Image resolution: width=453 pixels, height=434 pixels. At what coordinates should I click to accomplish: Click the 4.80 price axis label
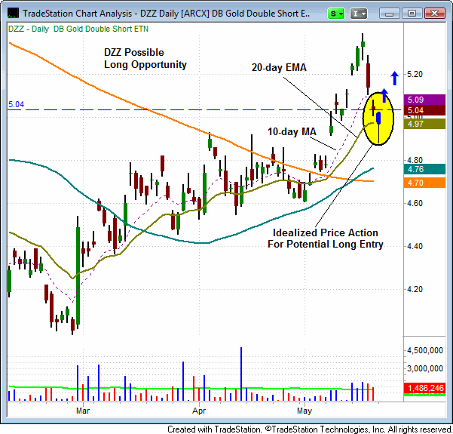[415, 160]
